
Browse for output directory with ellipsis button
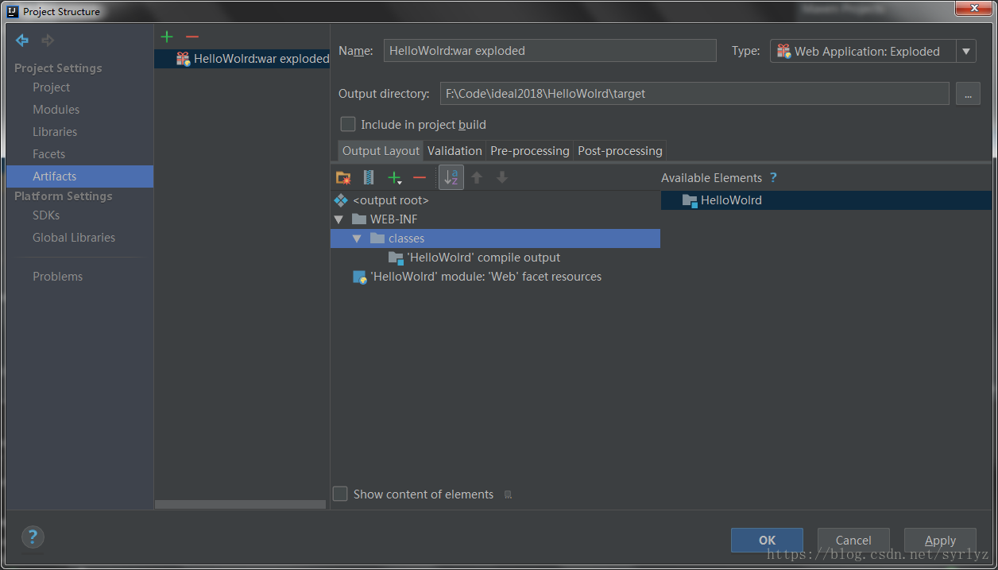click(x=967, y=94)
